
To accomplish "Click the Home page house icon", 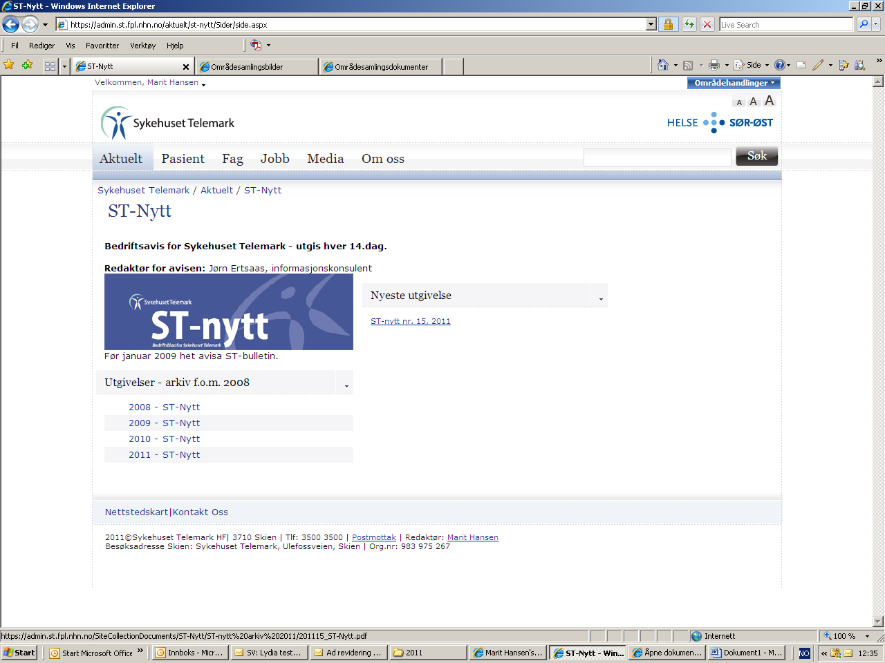I will pyautogui.click(x=663, y=65).
